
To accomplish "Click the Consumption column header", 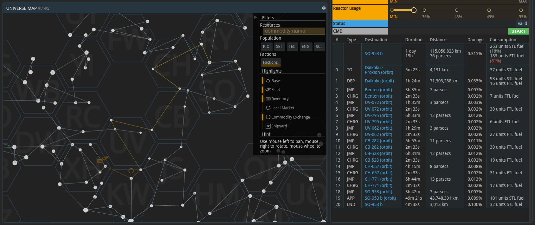I will [x=503, y=40].
